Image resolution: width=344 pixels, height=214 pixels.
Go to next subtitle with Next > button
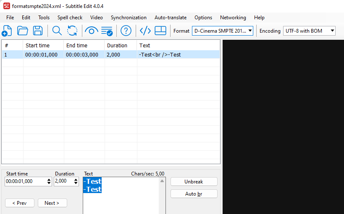click(x=52, y=203)
